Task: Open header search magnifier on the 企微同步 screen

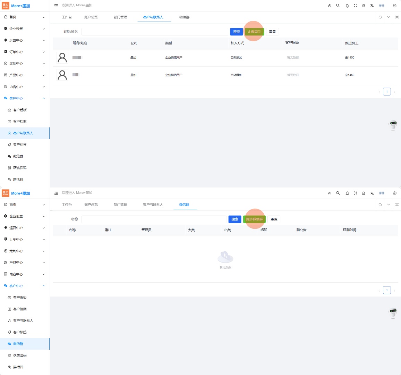Action: click(338, 6)
